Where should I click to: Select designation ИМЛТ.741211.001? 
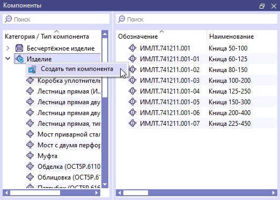pos(165,48)
